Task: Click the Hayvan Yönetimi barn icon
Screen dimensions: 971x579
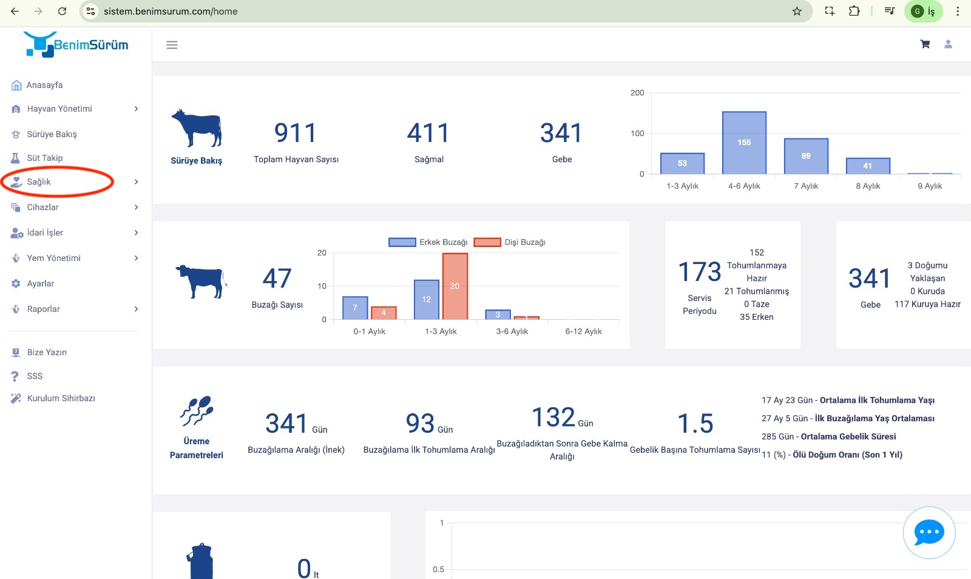Action: (16, 109)
